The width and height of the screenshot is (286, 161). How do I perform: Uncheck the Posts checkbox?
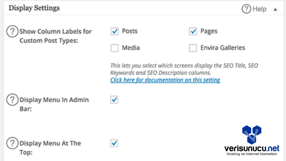coord(115,31)
